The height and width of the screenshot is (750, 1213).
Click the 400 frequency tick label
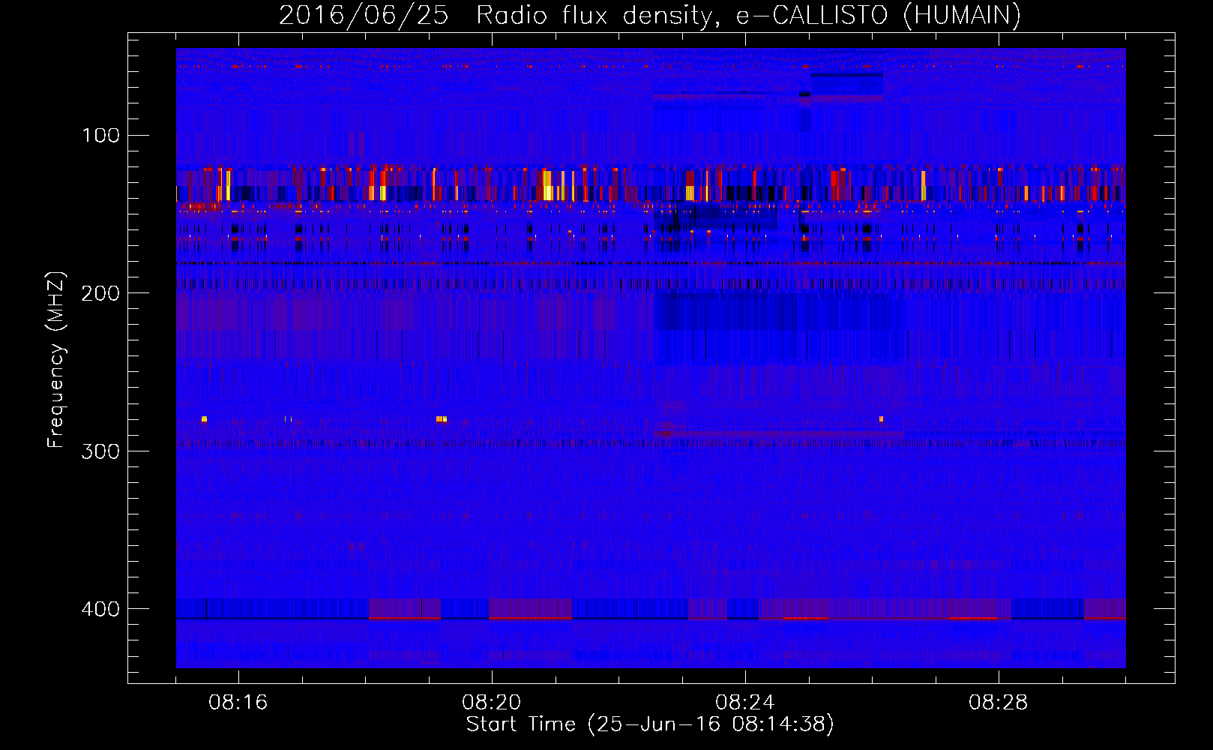[x=100, y=609]
